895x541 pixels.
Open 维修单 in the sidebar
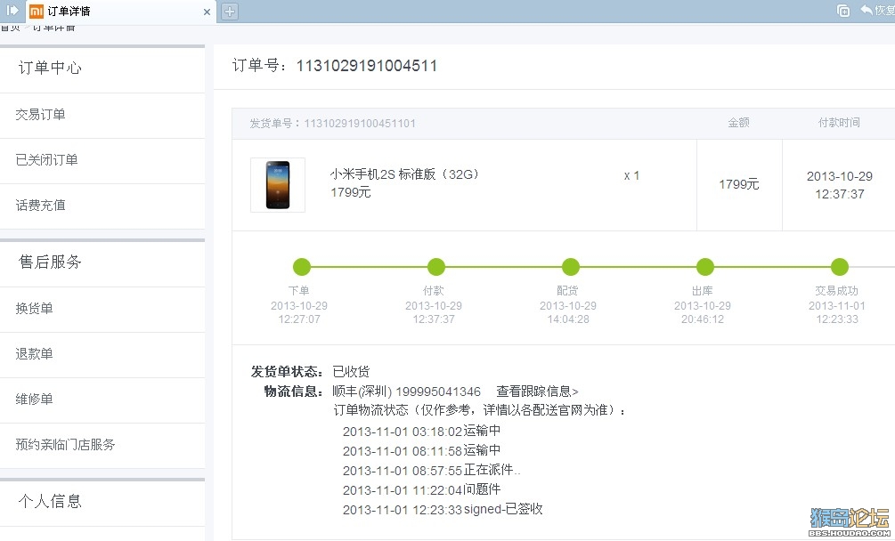(x=34, y=399)
